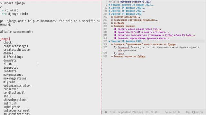This screenshot has width=206, height=115.
Task: Click 'shell' in terminal output
Action: tap(7, 96)
